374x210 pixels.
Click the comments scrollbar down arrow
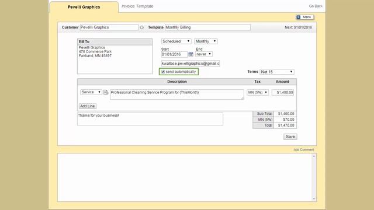click(x=314, y=199)
